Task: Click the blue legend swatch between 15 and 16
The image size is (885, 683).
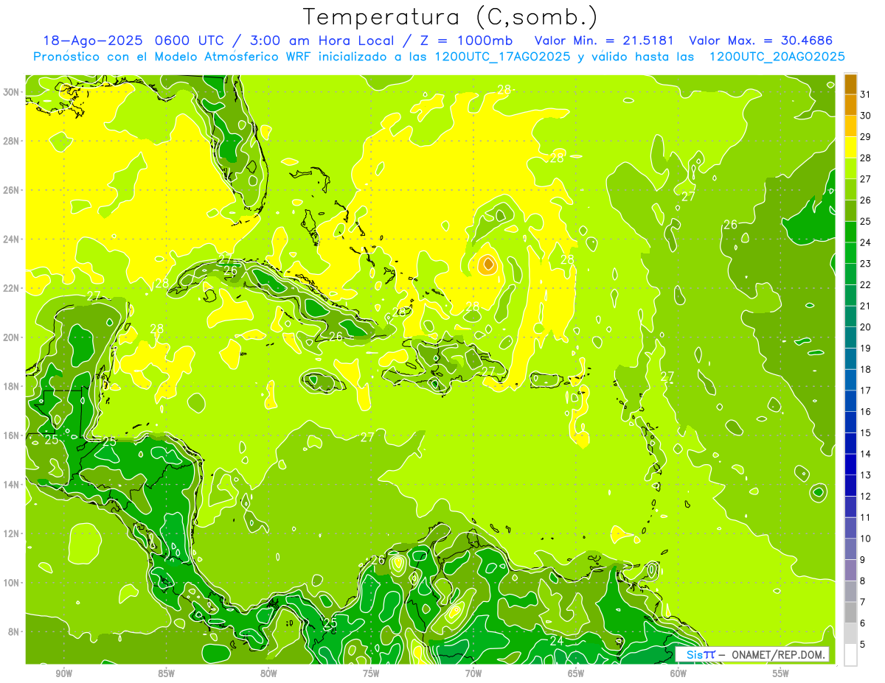Action: pyautogui.click(x=850, y=422)
